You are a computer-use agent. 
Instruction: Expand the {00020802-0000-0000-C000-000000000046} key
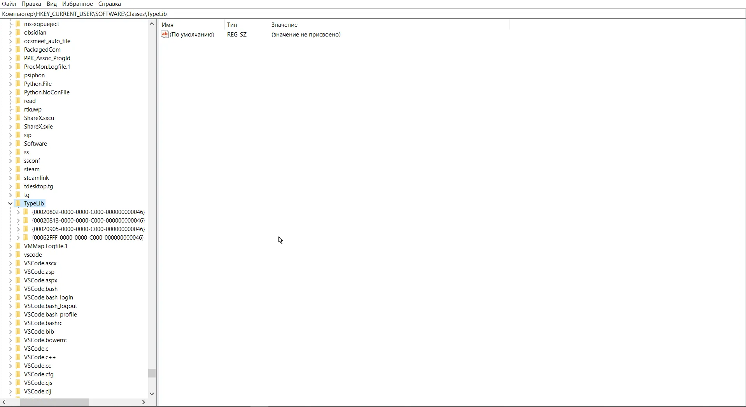click(x=18, y=212)
